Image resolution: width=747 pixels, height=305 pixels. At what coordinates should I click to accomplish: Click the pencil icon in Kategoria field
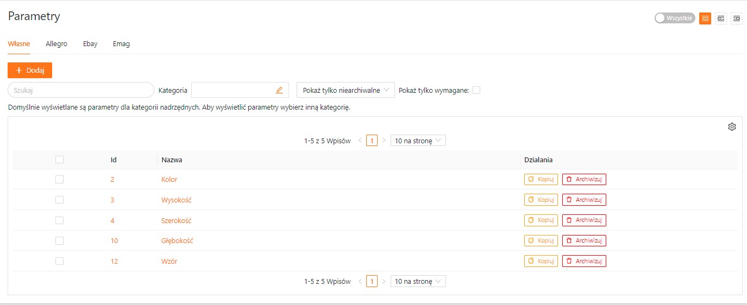[x=279, y=90]
